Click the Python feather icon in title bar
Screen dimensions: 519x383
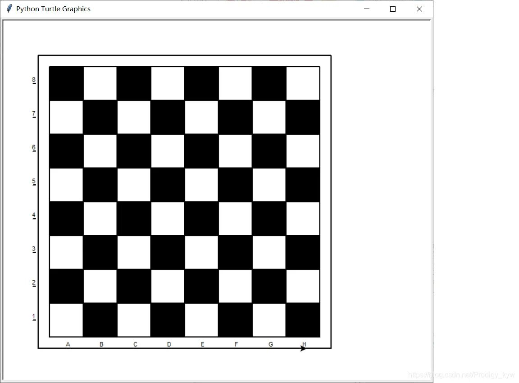tap(9, 9)
